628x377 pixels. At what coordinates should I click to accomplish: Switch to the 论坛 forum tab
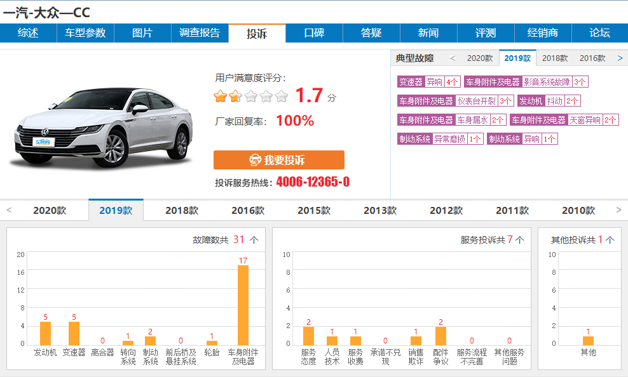pyautogui.click(x=600, y=33)
